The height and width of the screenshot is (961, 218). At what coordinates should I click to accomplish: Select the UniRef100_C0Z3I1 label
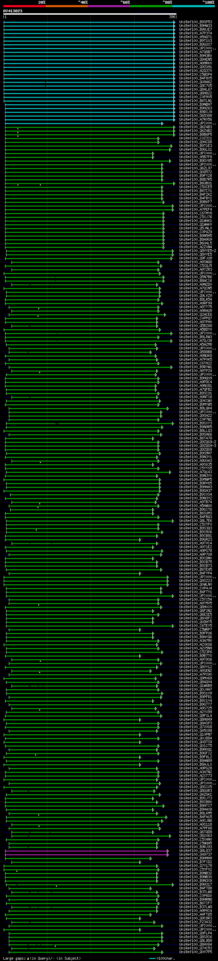click(x=196, y=138)
